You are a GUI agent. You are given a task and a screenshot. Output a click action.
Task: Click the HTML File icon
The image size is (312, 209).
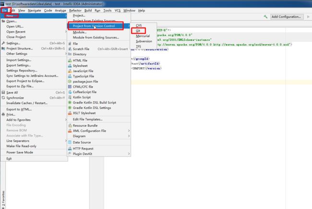point(70,61)
